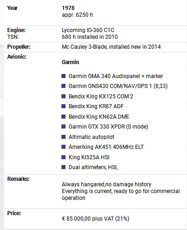Select the Lycoming IO-360 C1C engine text
The image size is (187, 230).
click(x=88, y=30)
